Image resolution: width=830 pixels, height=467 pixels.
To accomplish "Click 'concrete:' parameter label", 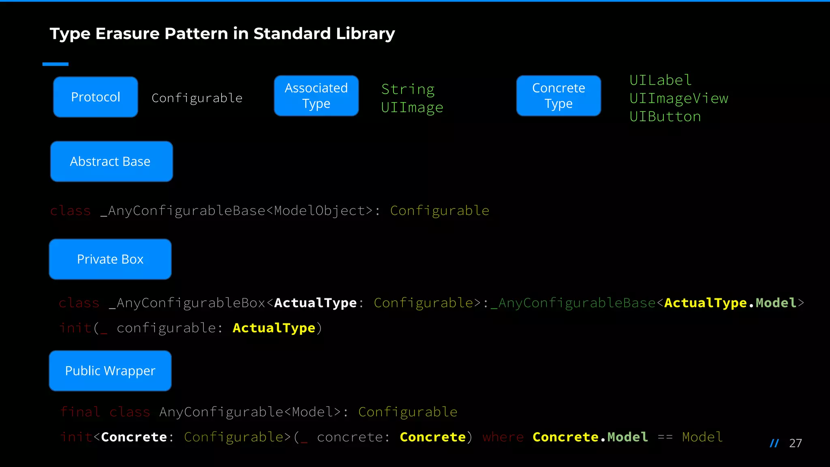I will point(353,437).
